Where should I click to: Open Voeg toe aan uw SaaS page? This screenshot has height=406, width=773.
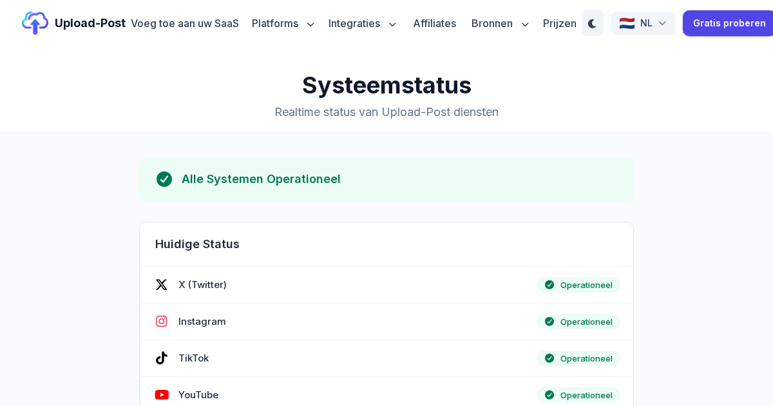(185, 23)
